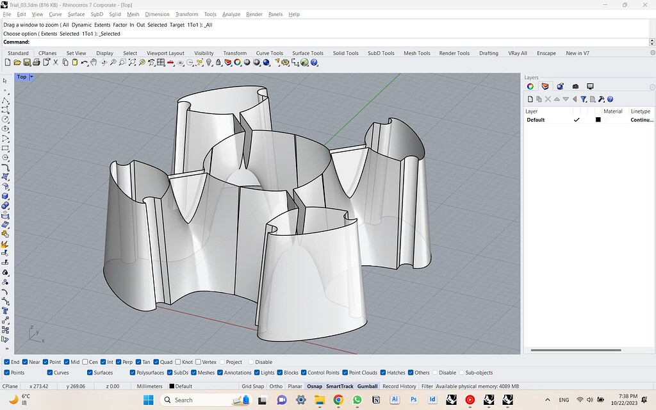
Task: Open the Display panel monitor icon
Action: [x=591, y=86]
